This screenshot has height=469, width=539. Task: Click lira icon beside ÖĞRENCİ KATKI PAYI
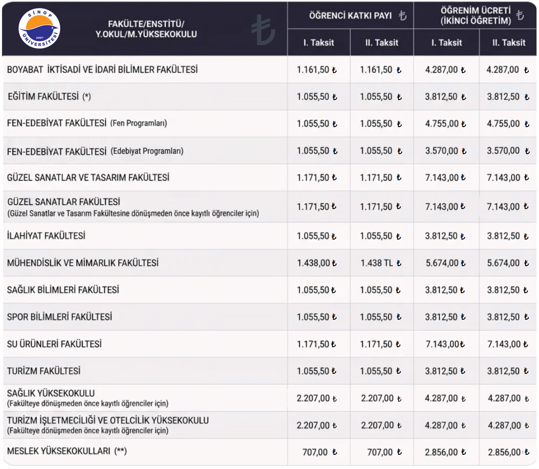tap(402, 16)
